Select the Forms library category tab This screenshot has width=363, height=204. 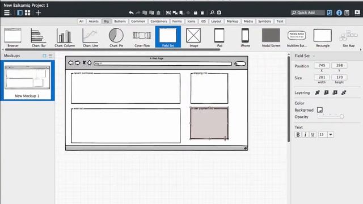click(x=177, y=22)
